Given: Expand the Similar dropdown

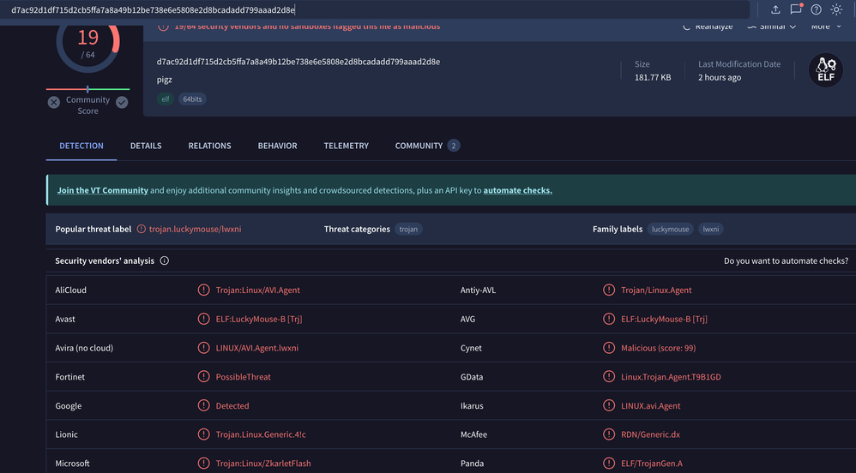Looking at the screenshot, I should click(771, 27).
